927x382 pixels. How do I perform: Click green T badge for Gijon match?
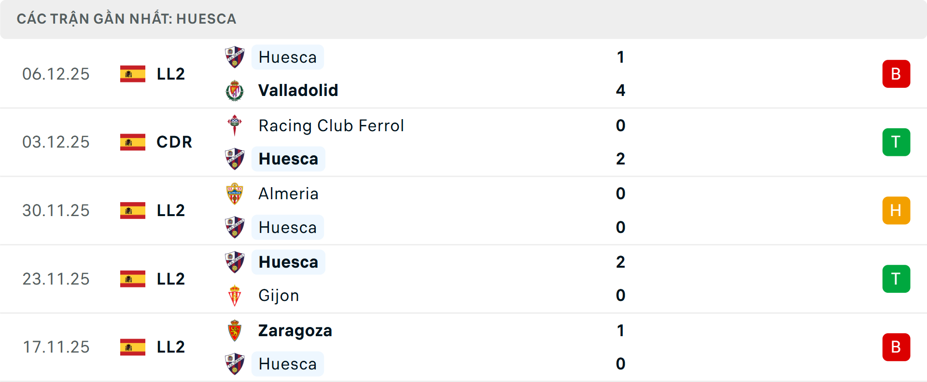[896, 279]
